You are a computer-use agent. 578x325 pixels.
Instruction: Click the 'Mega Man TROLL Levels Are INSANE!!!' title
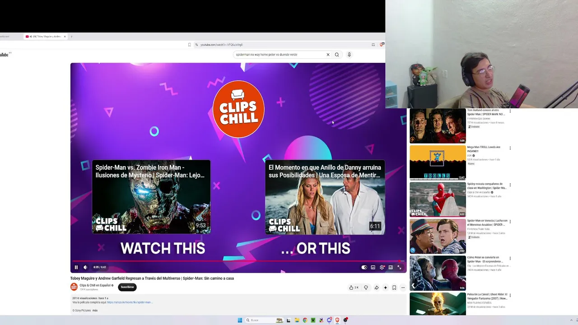[484, 149]
